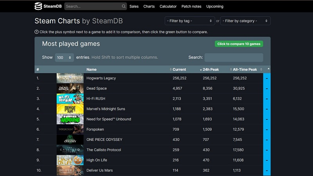Sort by 24h Peak column

click(210, 70)
